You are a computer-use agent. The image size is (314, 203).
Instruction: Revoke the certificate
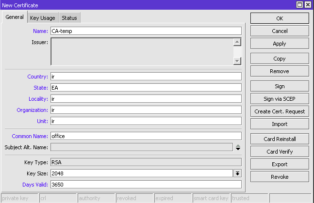tap(280, 177)
